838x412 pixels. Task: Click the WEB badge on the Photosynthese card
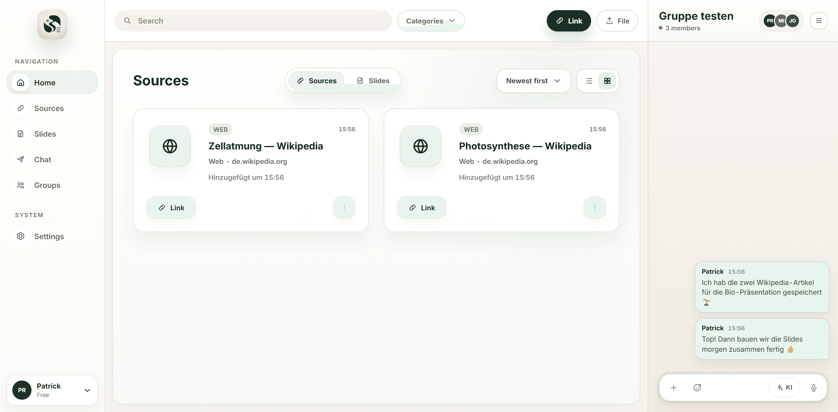click(x=471, y=129)
